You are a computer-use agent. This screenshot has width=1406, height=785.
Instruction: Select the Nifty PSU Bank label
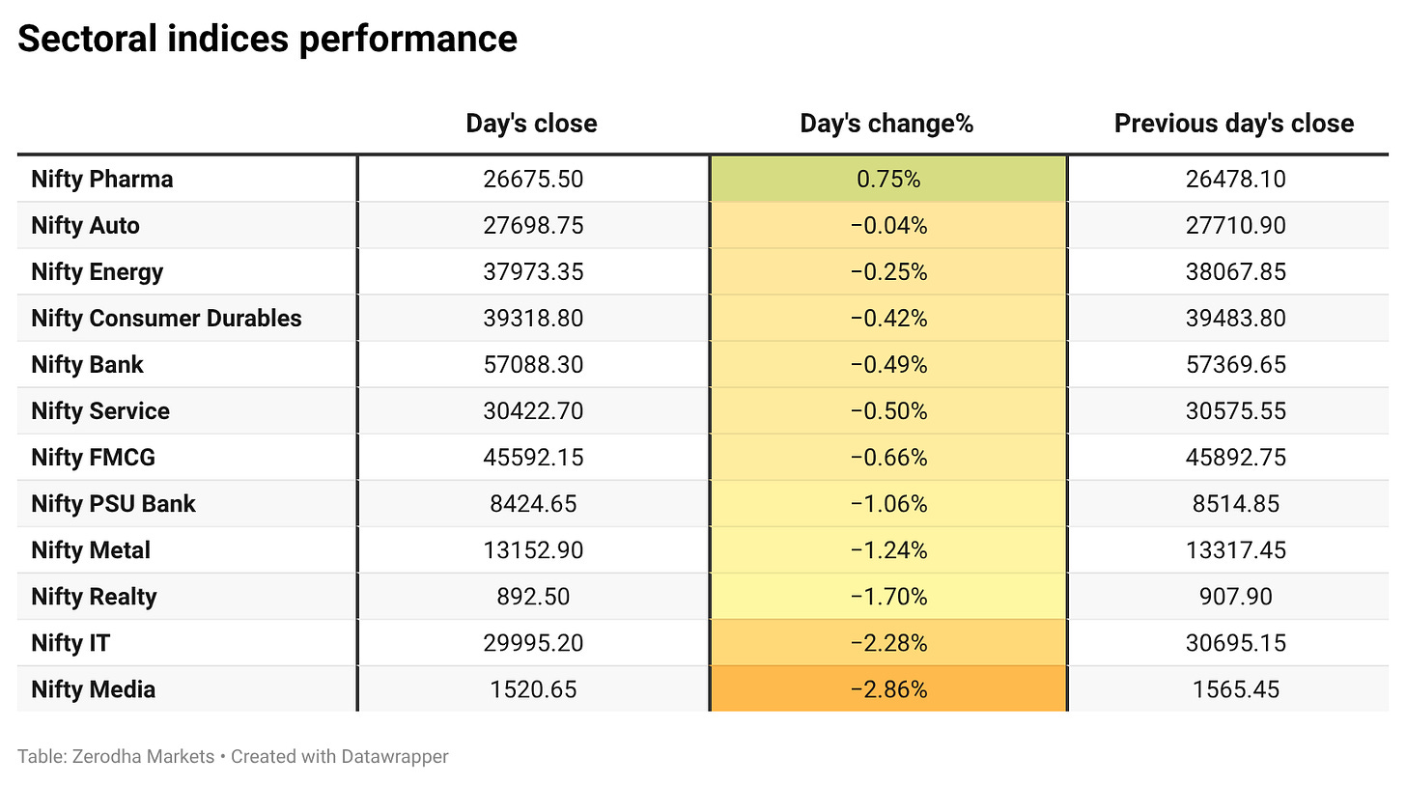tap(113, 504)
